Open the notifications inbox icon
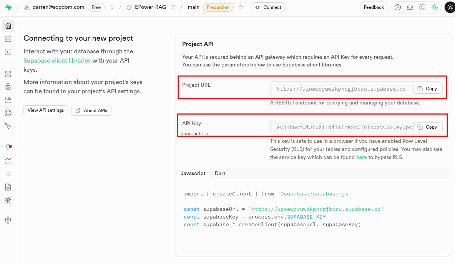Image resolution: width=455 pixels, height=265 pixels. 410,7
